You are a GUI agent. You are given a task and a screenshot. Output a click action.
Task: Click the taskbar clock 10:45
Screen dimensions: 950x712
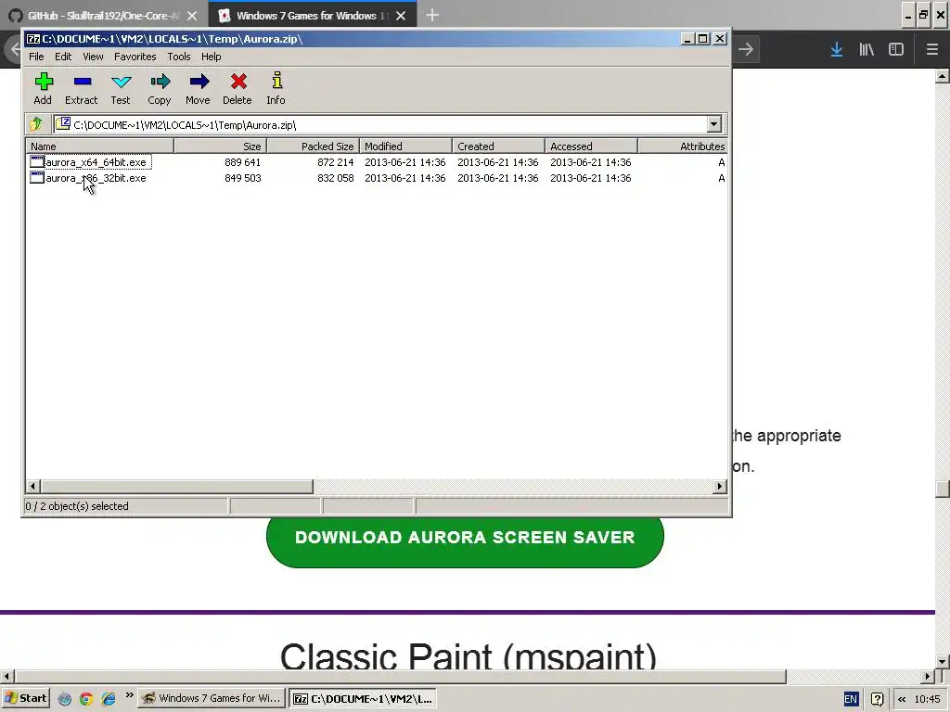click(927, 699)
